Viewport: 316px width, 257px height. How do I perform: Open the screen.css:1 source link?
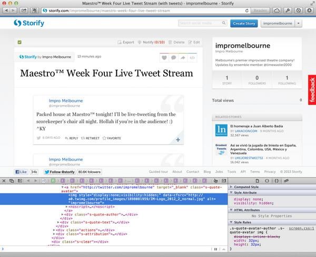point(301,229)
